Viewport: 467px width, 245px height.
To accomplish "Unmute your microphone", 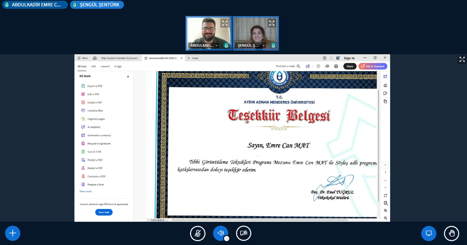I will pos(198,233).
